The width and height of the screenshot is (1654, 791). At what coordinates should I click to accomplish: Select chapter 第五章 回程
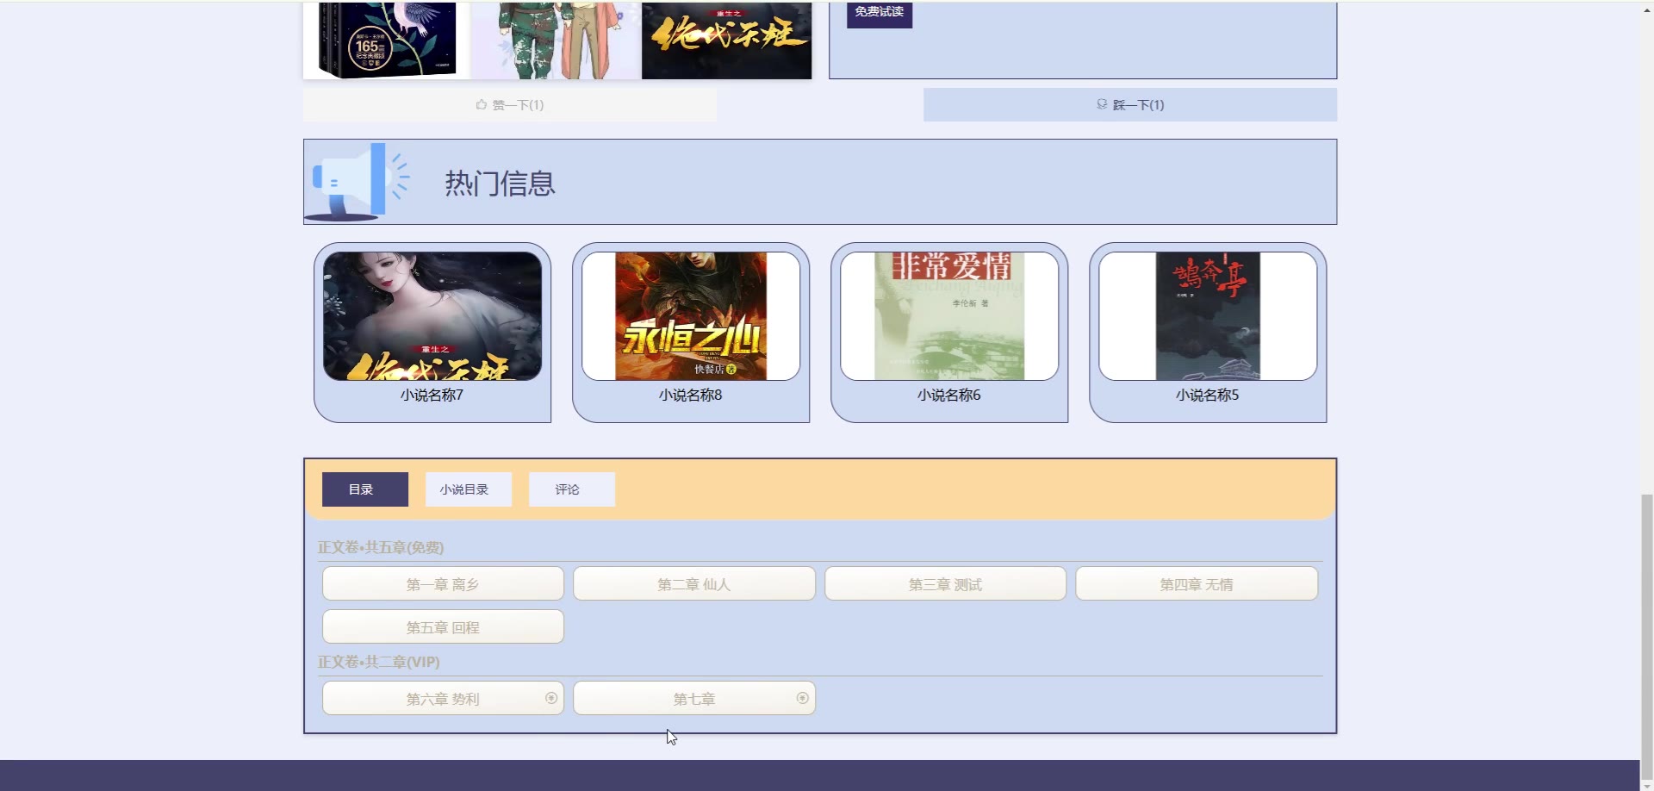(x=443, y=626)
